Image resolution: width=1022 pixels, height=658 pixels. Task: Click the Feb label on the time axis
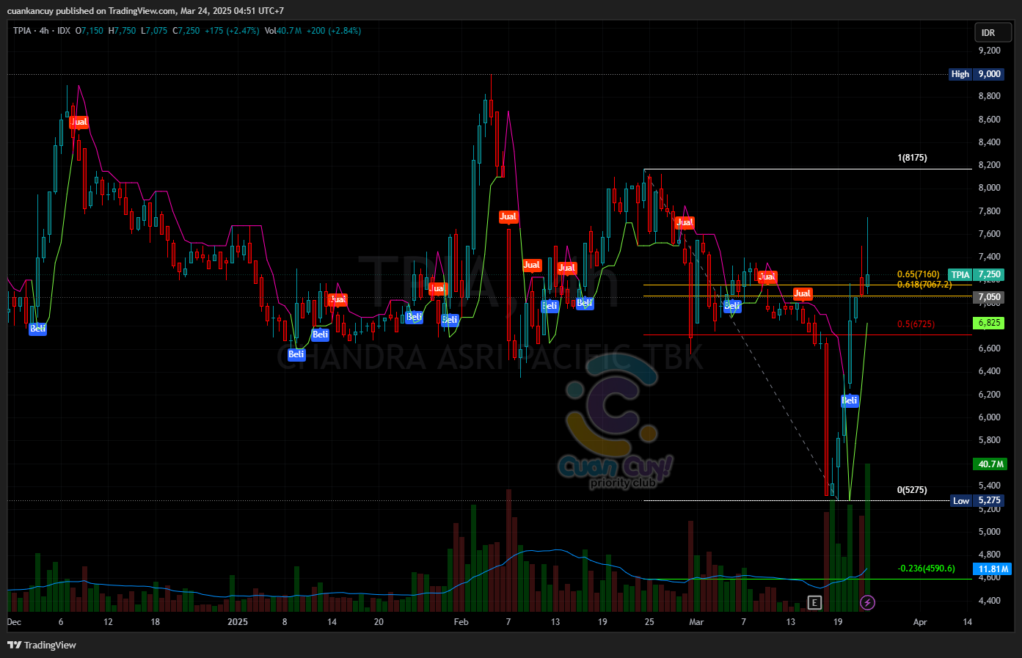pos(461,622)
